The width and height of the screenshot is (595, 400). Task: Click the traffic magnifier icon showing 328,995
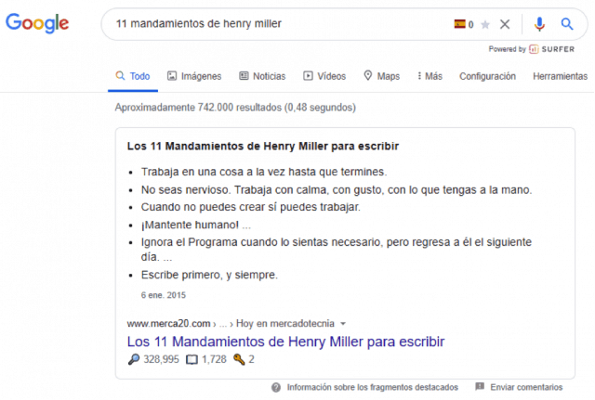tap(132, 359)
